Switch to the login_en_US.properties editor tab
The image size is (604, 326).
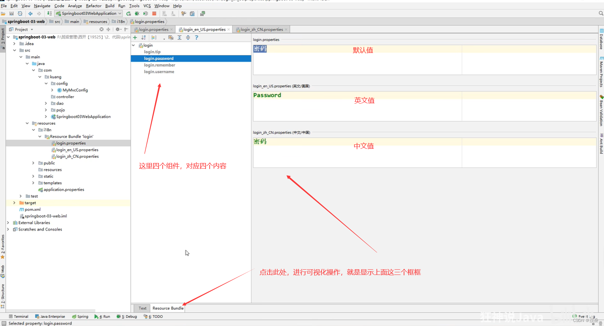pos(204,29)
